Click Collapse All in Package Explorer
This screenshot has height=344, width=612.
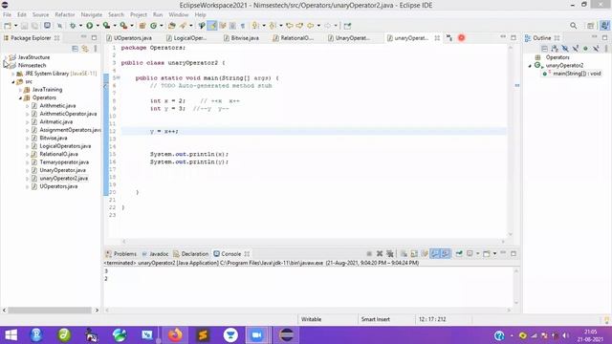75,49
